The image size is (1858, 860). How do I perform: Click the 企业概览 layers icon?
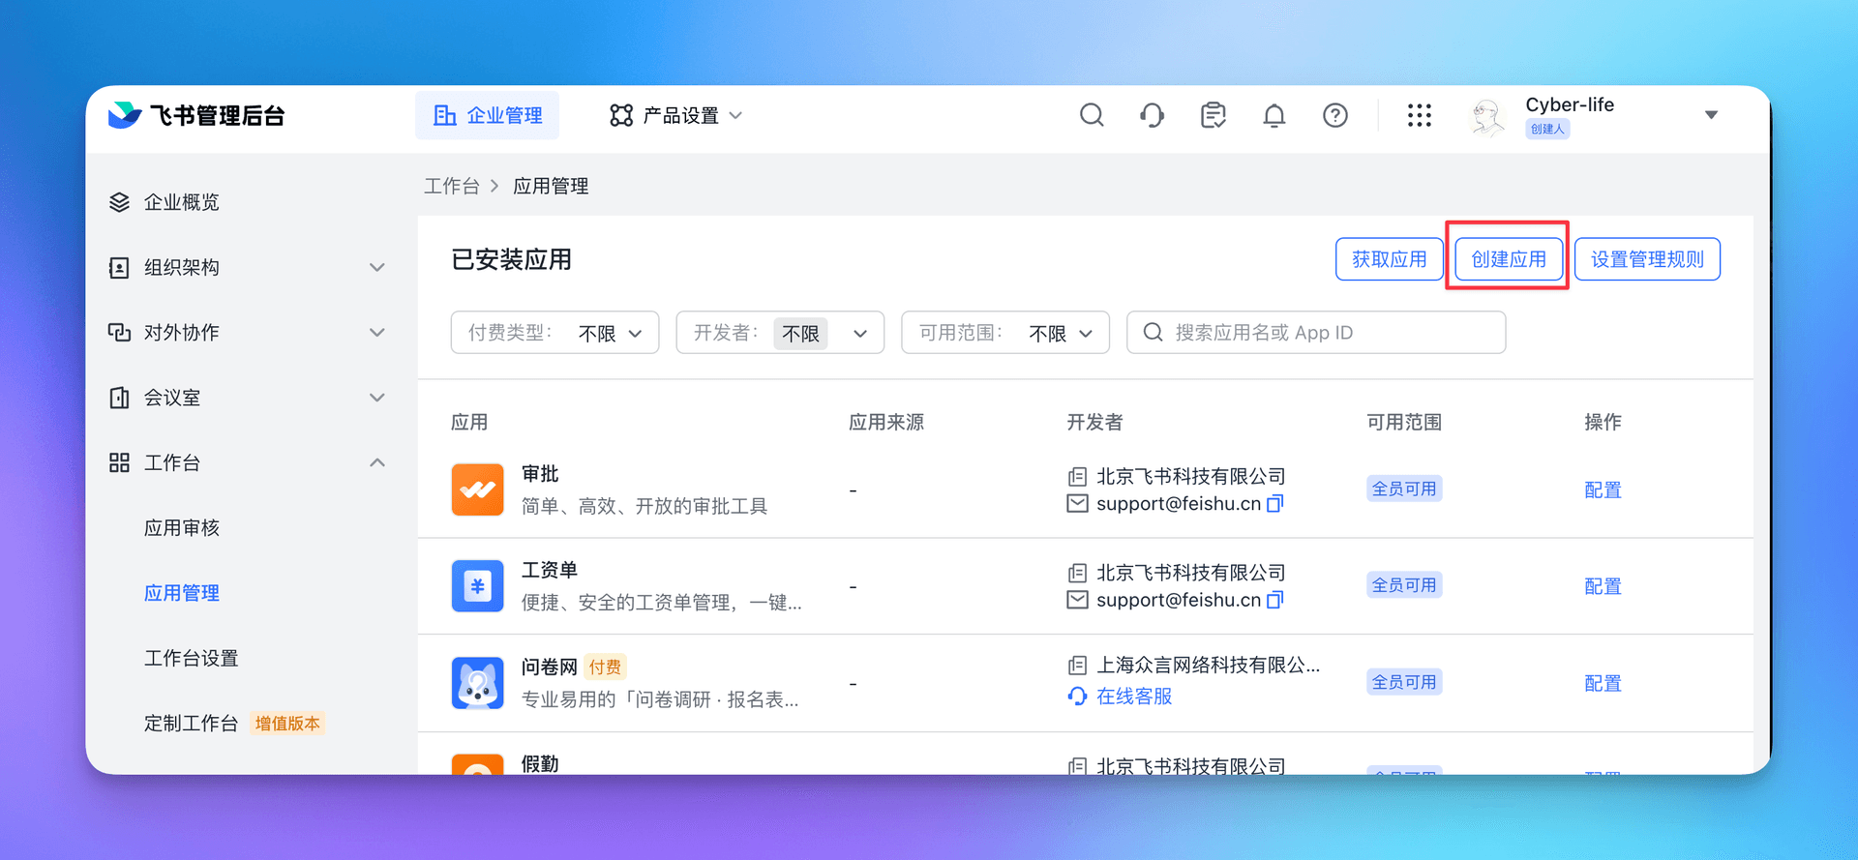119,202
